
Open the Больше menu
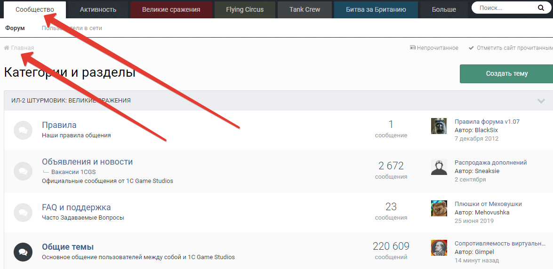(x=444, y=9)
